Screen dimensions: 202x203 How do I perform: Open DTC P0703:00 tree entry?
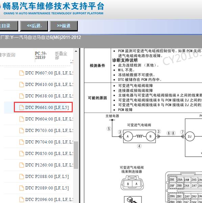click(x=49, y=131)
